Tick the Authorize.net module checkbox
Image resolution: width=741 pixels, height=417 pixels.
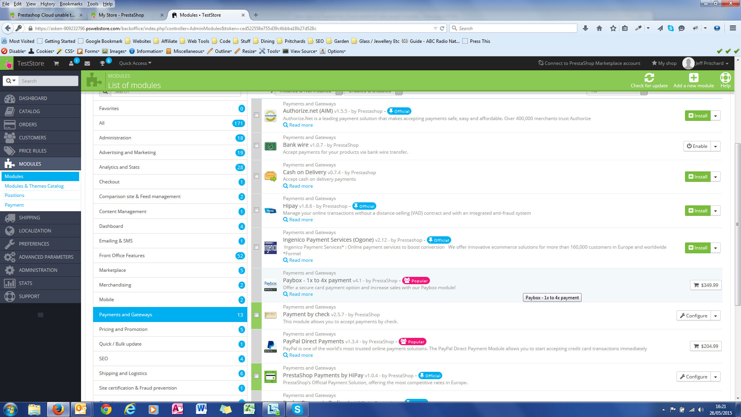point(256,115)
